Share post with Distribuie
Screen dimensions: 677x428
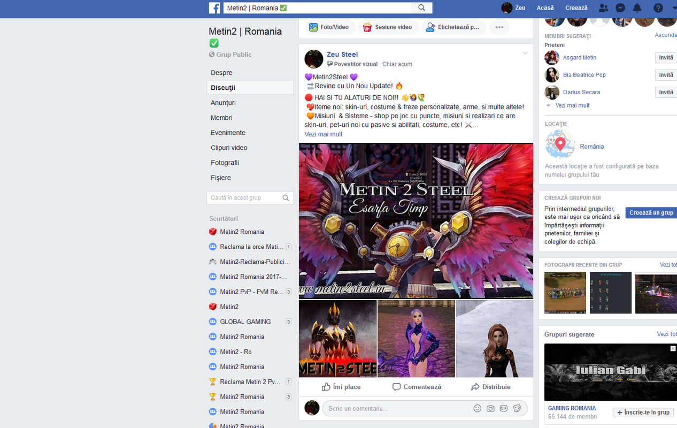coord(491,387)
